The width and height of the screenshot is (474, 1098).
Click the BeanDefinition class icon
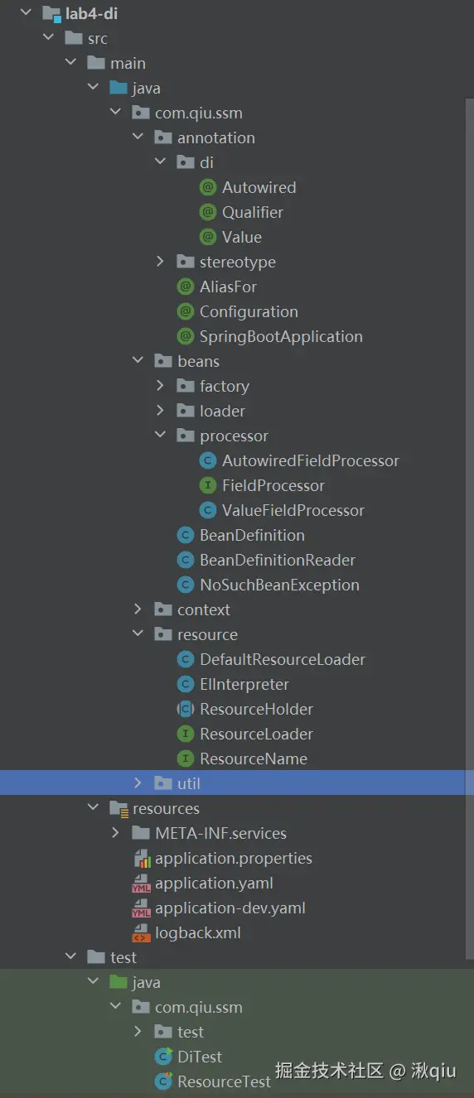(x=186, y=536)
